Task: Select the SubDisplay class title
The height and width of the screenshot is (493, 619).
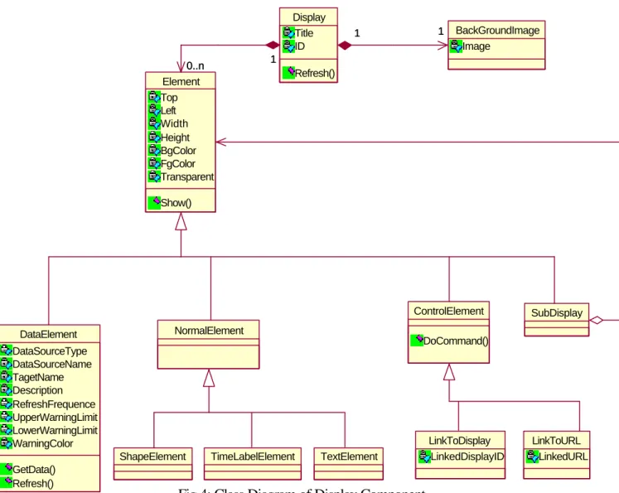Action: [x=557, y=313]
